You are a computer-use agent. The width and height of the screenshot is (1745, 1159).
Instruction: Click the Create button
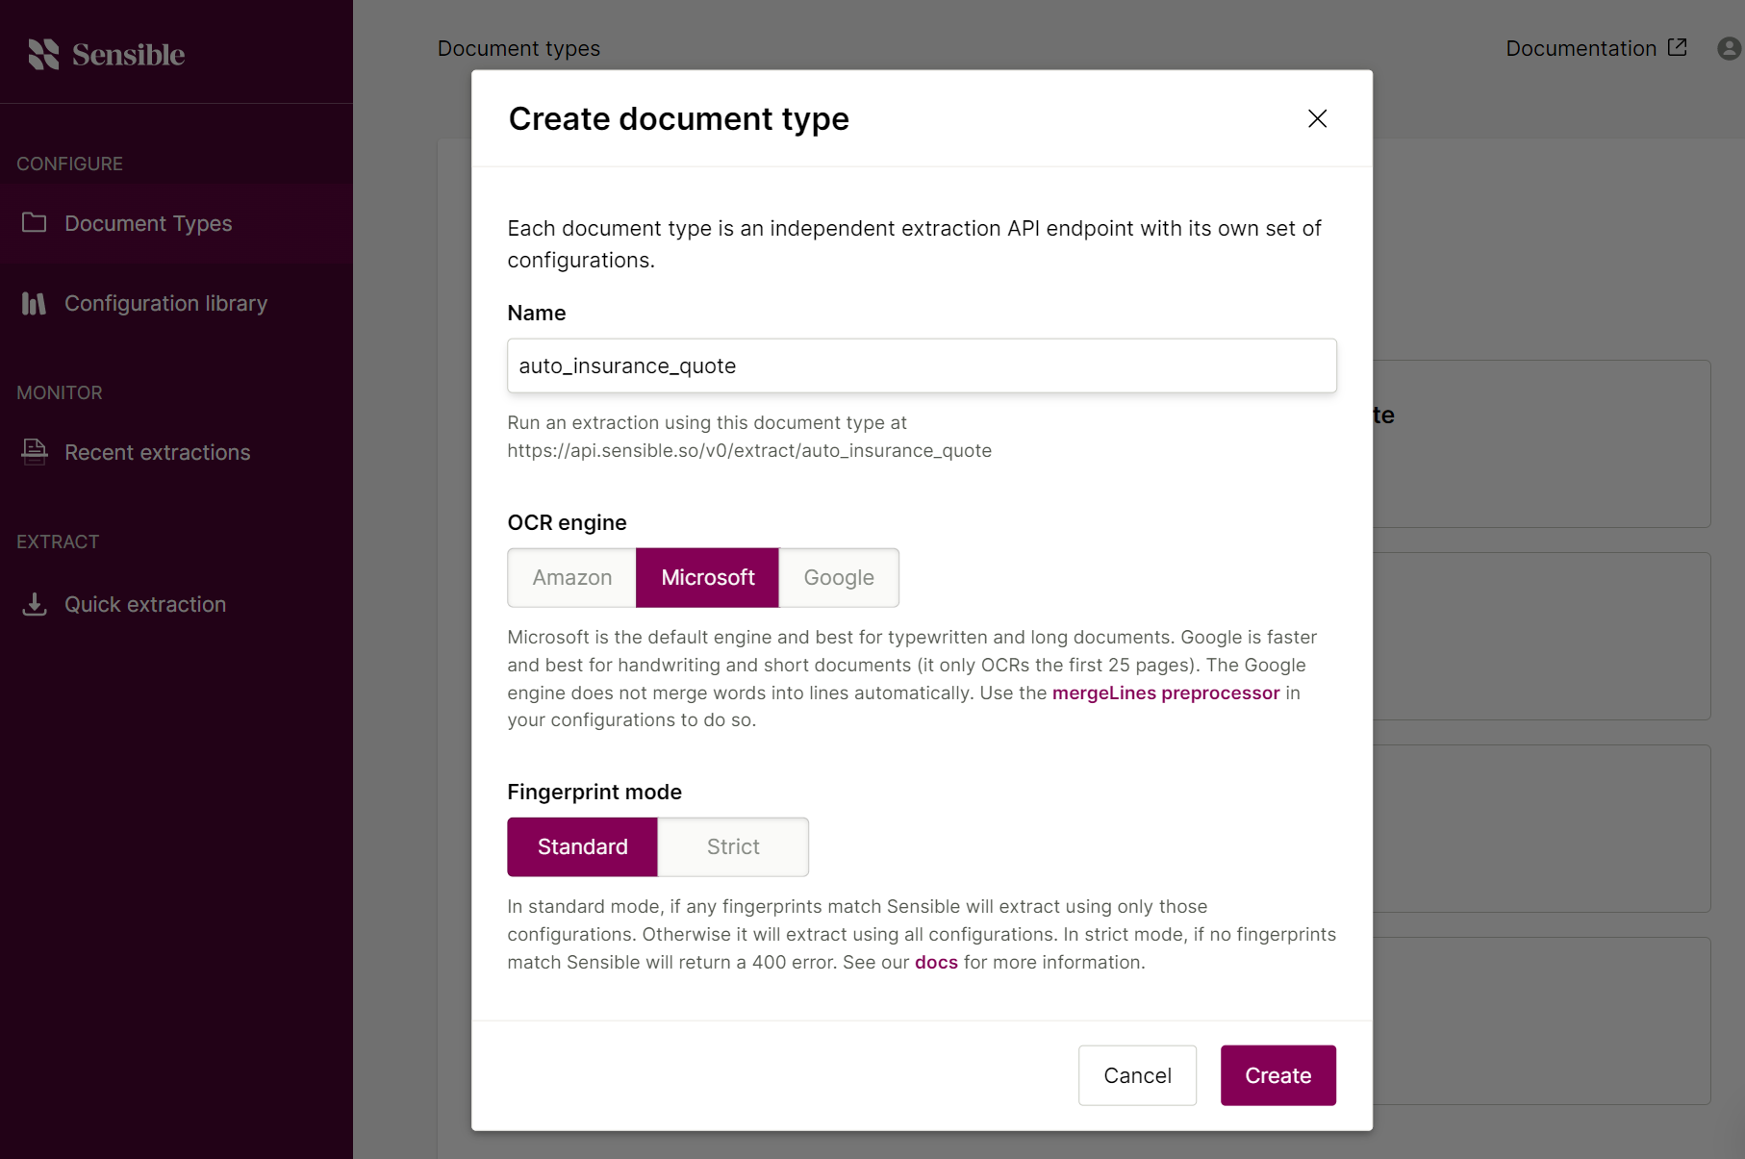pos(1277,1075)
